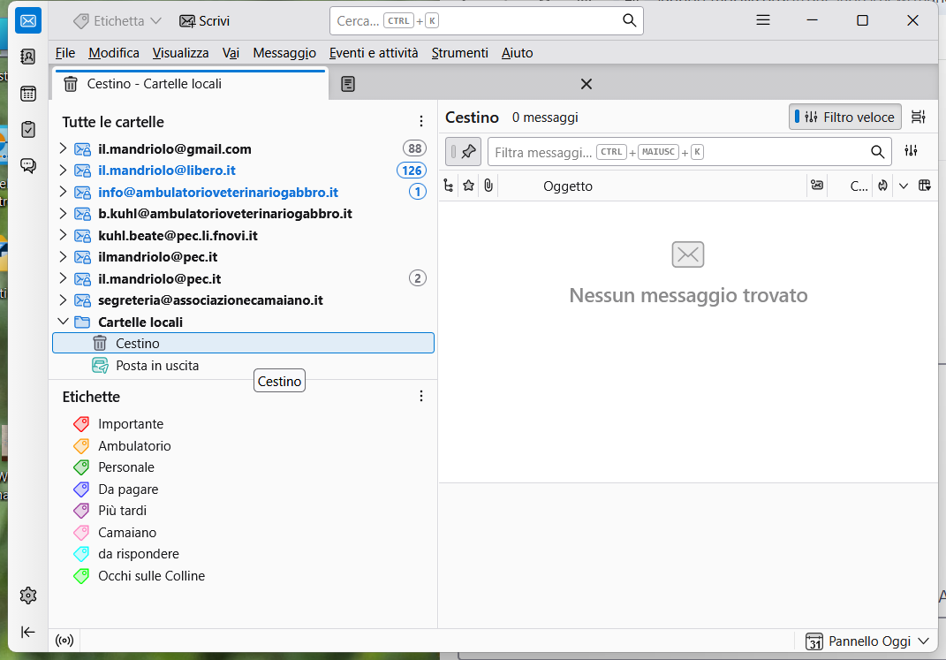This screenshot has height=660, width=946.
Task: Open the Address Book from the sidebar
Action: point(27,57)
